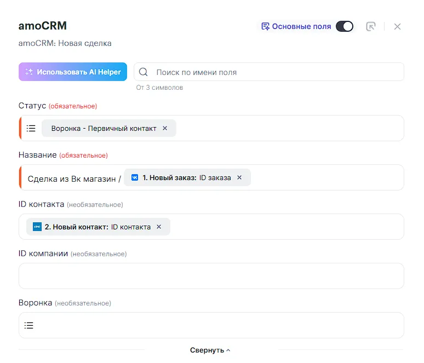
Task: Select the 2. Новый контакт chip
Action: (x=92, y=227)
